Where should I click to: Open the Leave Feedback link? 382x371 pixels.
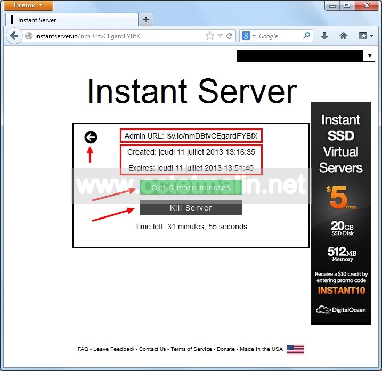click(x=114, y=349)
